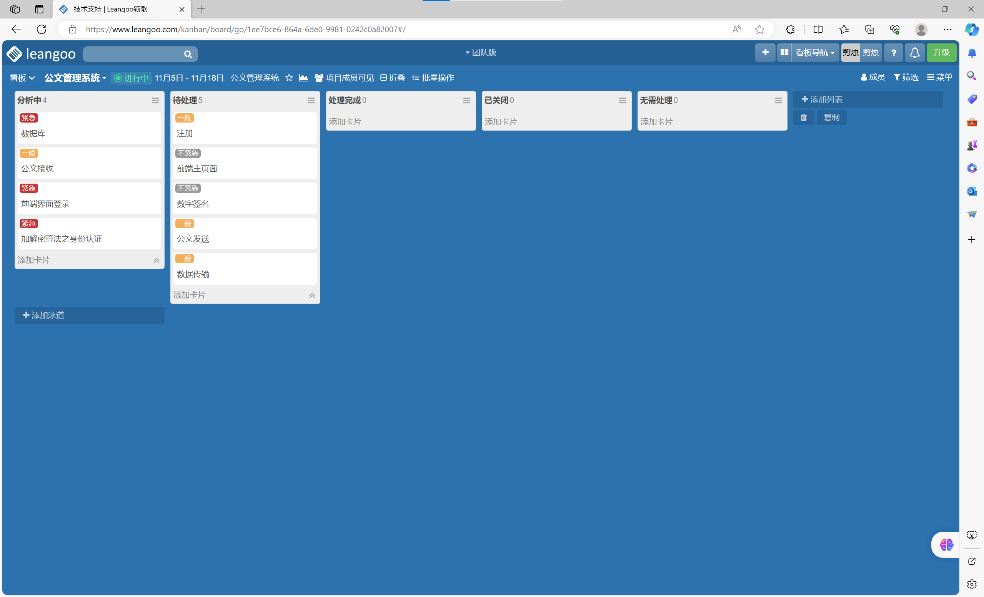Screen dimensions: 984x597
Task: Click the trash icon under Add List
Action: click(804, 117)
